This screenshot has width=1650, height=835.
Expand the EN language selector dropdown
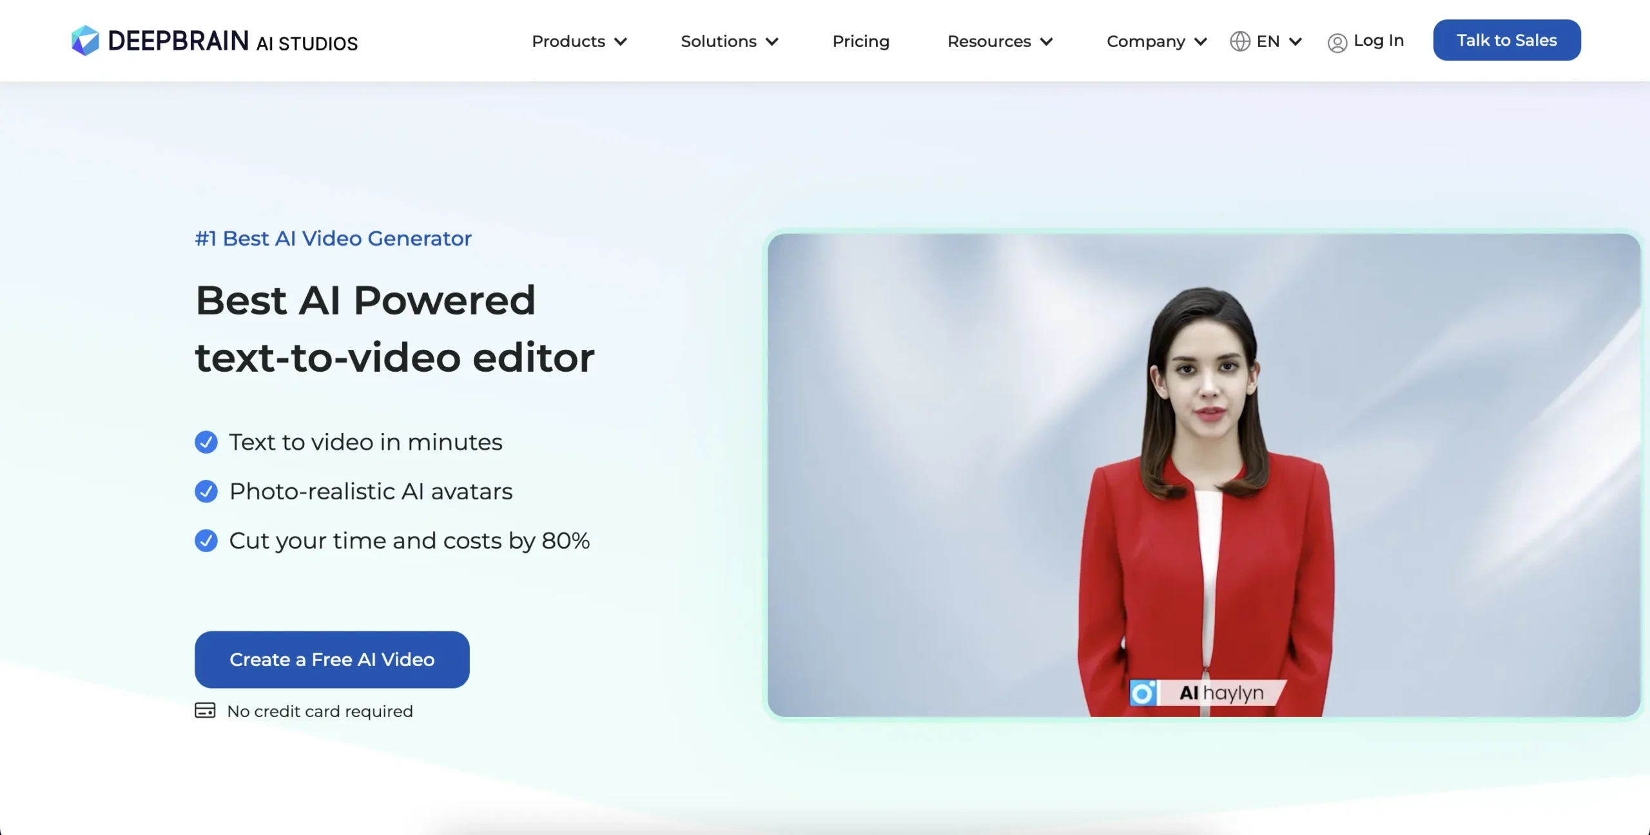(x=1267, y=39)
